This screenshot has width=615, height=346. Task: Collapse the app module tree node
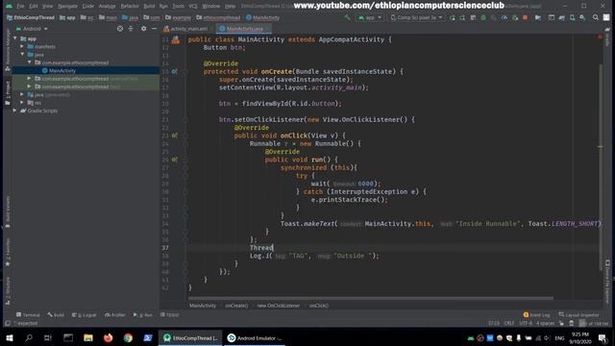(15, 38)
